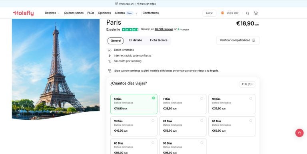The image size is (307, 154).
Task: Open the Opiniones menu item
Action: click(104, 13)
